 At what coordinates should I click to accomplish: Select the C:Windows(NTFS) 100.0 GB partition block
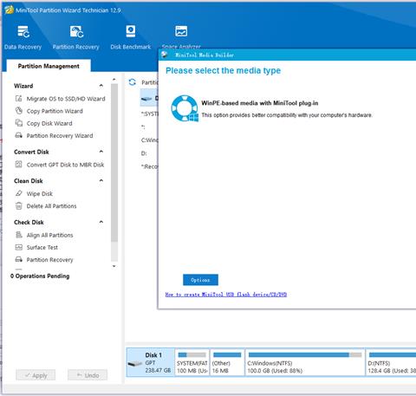coord(305,362)
